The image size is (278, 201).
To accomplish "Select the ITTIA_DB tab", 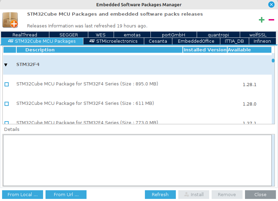I will coord(234,41).
